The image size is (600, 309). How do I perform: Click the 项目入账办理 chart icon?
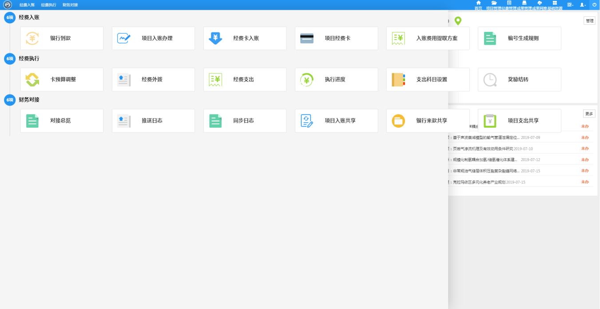click(x=123, y=38)
